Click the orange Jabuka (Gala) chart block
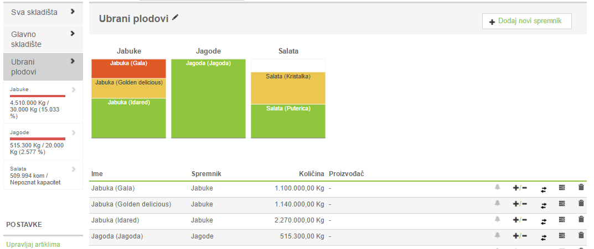 pos(128,68)
